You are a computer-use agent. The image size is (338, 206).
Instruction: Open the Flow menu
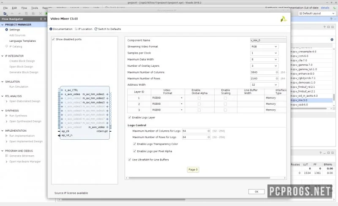point(24,8)
